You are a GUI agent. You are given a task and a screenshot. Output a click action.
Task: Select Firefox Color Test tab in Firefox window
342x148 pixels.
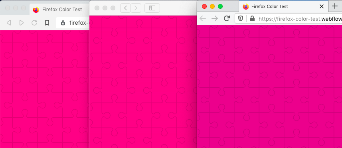coord(284,6)
